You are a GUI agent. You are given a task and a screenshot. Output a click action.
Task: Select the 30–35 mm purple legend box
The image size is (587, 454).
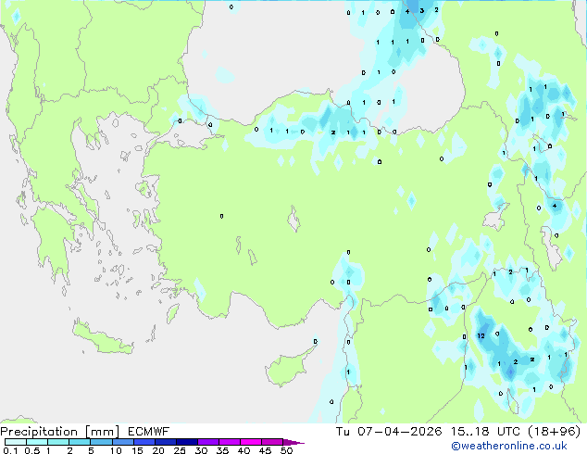point(207,442)
